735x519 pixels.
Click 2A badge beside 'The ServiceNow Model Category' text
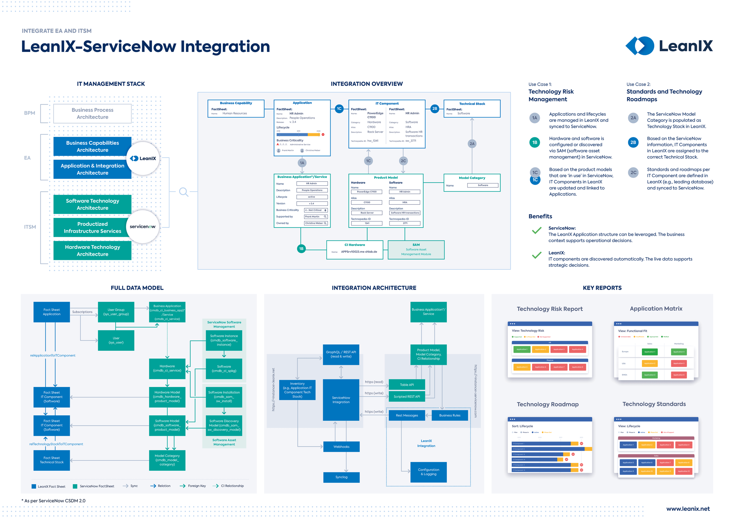[633, 118]
